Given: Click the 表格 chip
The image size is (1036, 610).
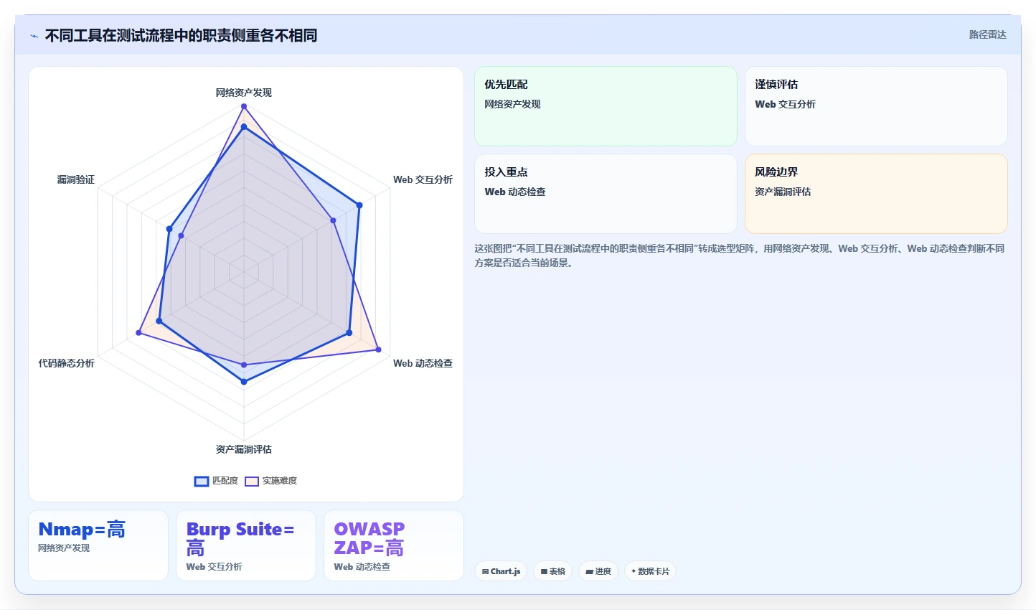Looking at the screenshot, I should click(x=552, y=571).
